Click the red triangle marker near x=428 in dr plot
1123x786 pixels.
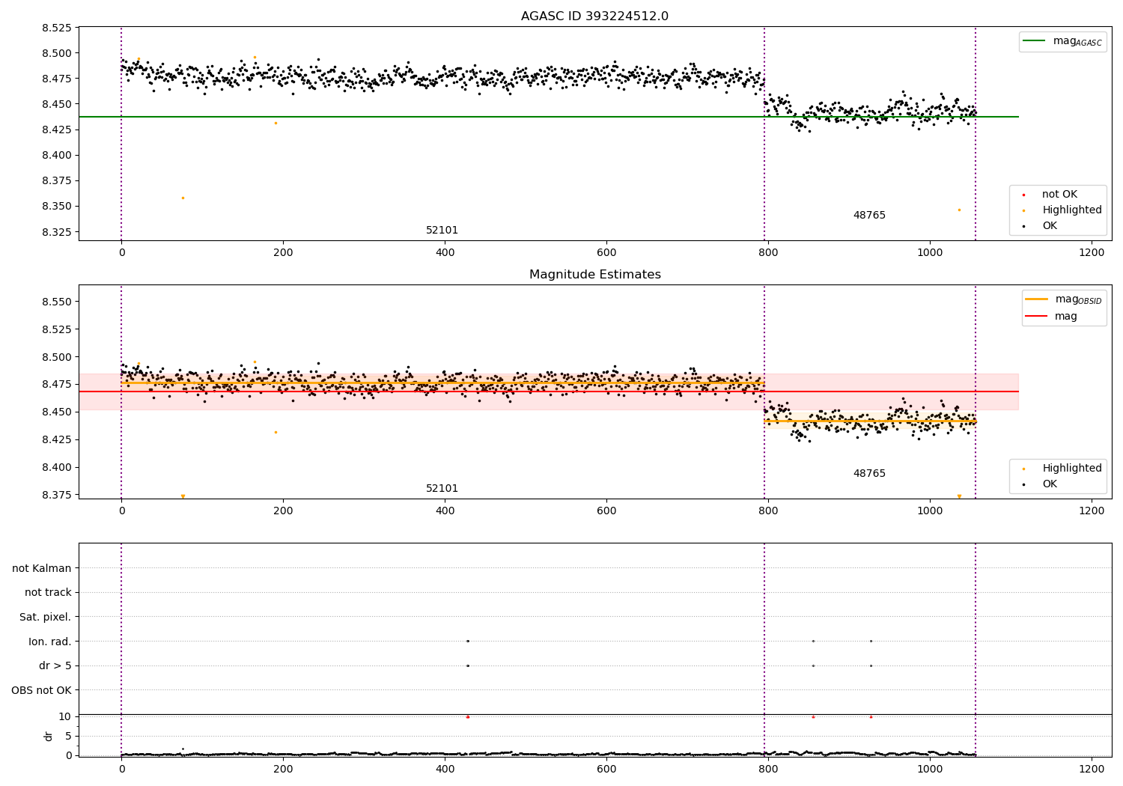click(468, 717)
